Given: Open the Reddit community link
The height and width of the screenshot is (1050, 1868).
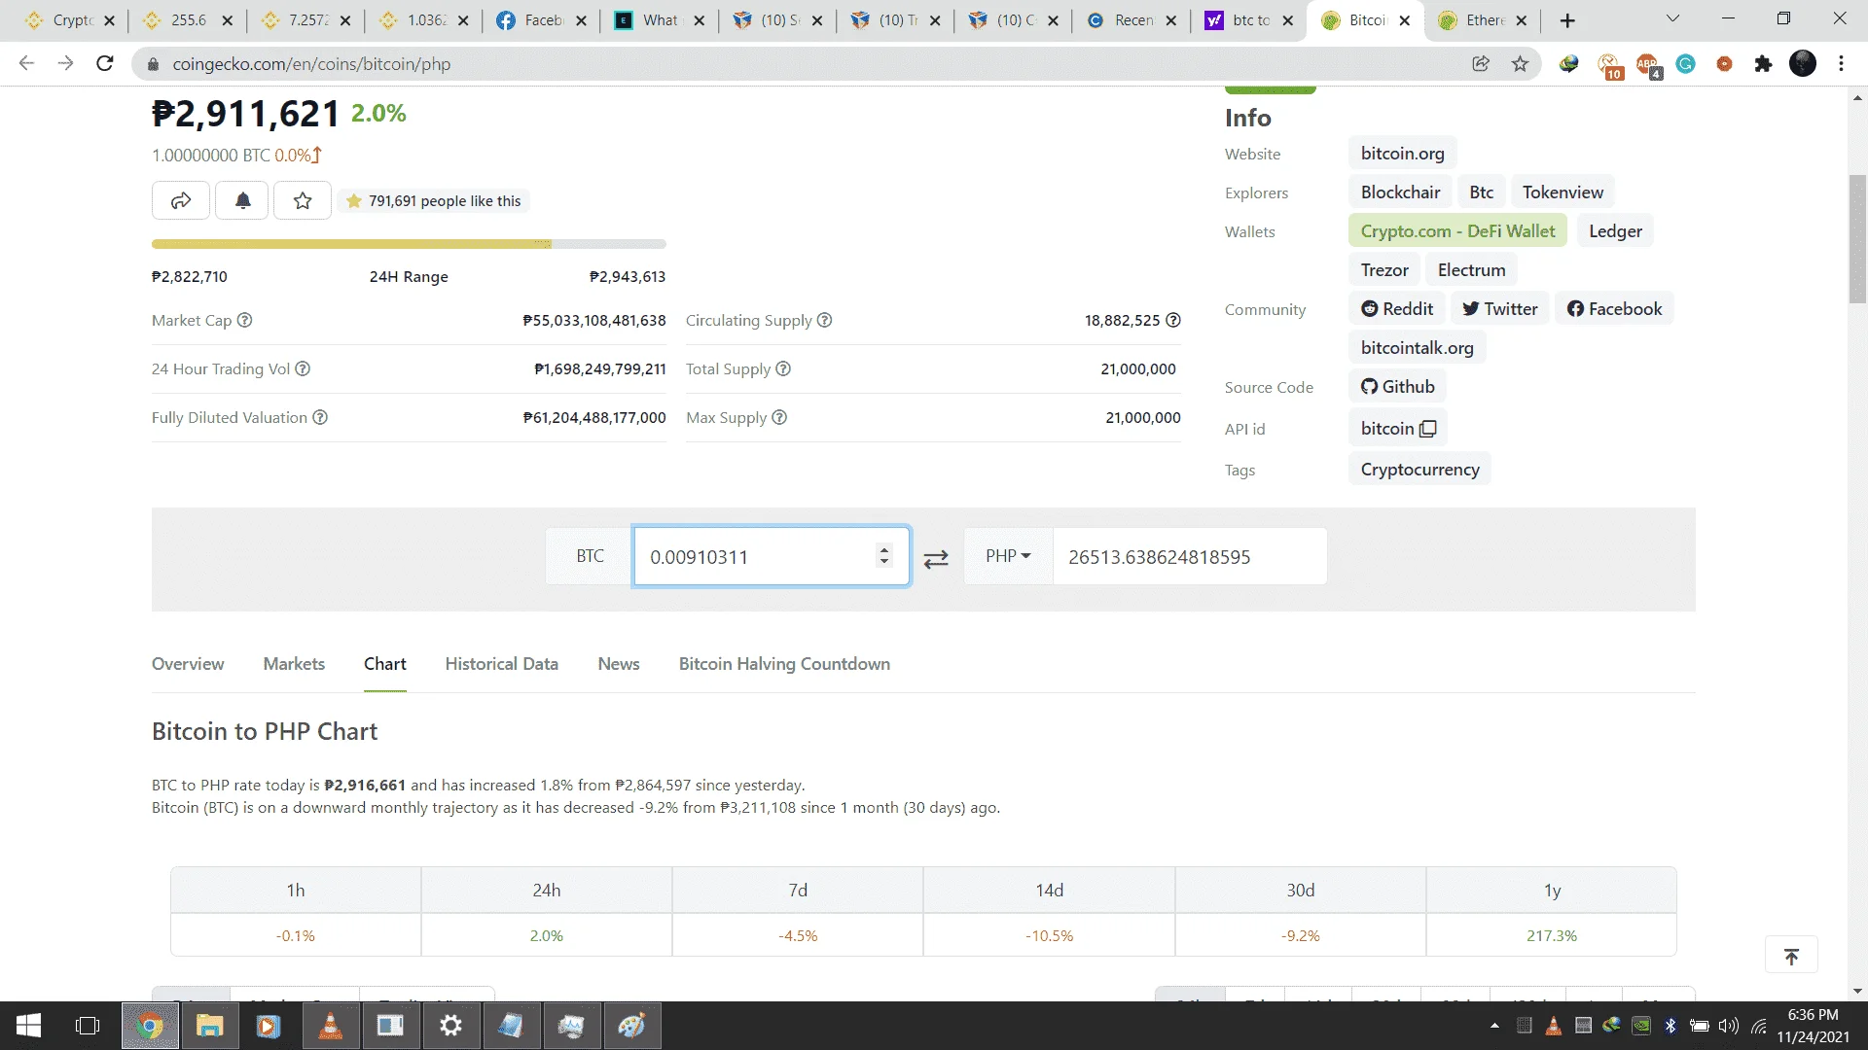Looking at the screenshot, I should [x=1397, y=309].
